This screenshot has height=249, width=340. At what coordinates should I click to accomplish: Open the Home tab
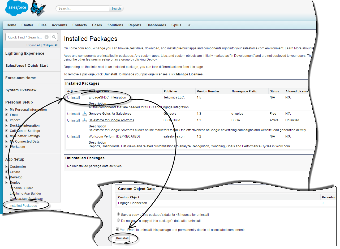point(11,25)
